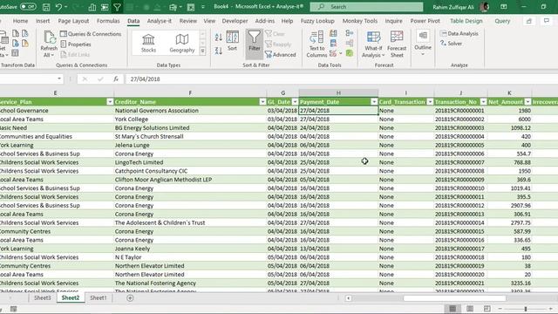This screenshot has height=314, width=558.
Task: Click the Ribbon Display Options icon
Action: click(504, 7)
